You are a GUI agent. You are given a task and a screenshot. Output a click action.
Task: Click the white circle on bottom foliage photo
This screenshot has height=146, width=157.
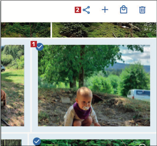coord(142,145)
